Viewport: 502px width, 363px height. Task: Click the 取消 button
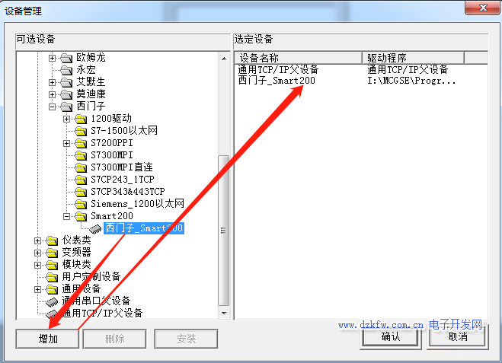pyautogui.click(x=458, y=337)
